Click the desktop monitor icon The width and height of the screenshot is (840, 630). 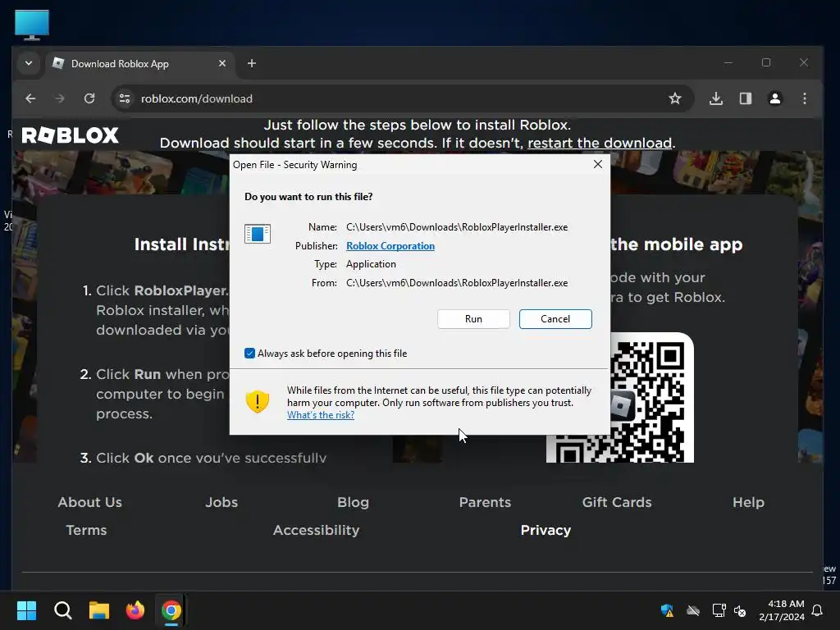[32, 25]
